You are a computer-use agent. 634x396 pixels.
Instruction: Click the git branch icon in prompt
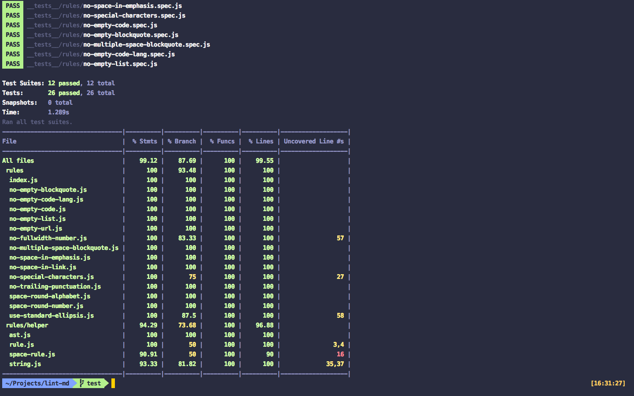pyautogui.click(x=82, y=383)
